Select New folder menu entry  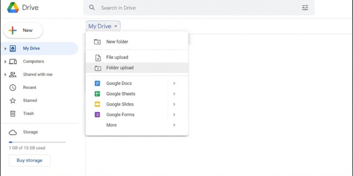point(137,41)
